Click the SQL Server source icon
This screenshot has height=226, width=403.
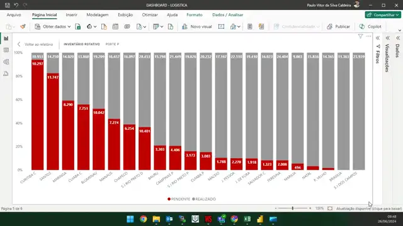[104, 26]
